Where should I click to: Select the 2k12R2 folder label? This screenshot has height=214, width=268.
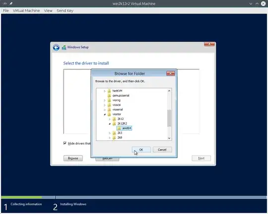[x=122, y=123]
